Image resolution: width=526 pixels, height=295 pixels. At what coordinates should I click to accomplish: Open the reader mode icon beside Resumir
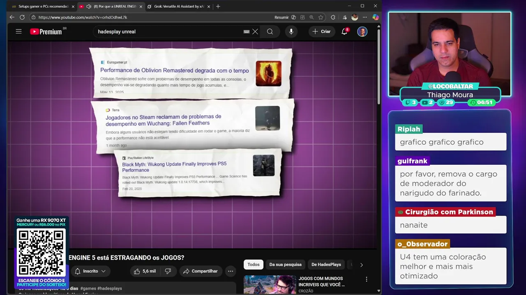293,17
